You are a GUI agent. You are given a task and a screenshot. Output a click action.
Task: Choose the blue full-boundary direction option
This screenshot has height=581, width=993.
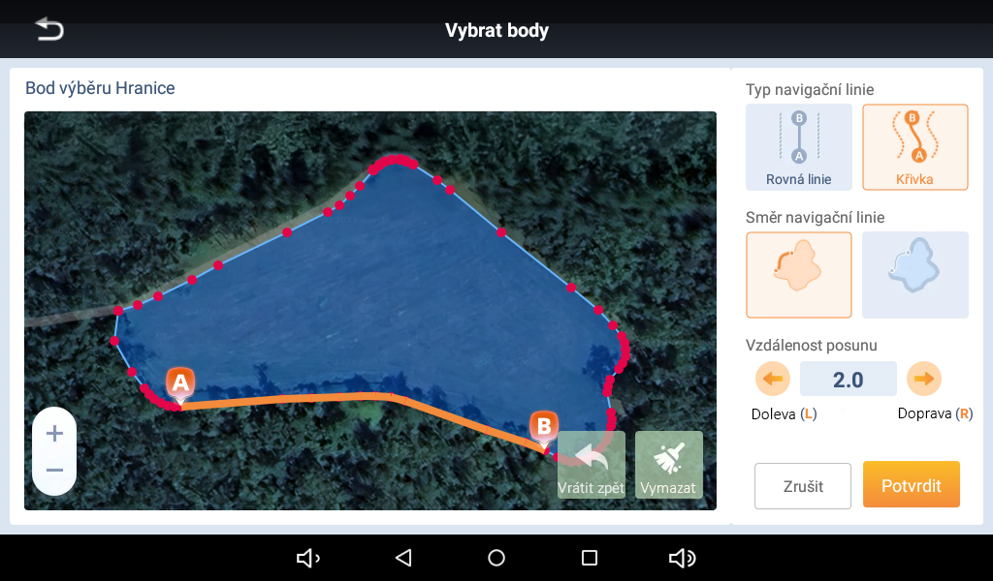point(915,274)
